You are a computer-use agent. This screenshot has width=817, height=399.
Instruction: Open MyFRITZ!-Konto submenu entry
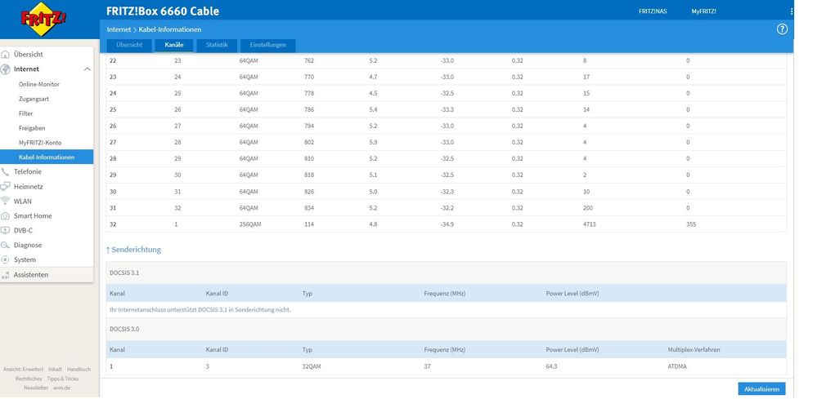pyautogui.click(x=40, y=142)
